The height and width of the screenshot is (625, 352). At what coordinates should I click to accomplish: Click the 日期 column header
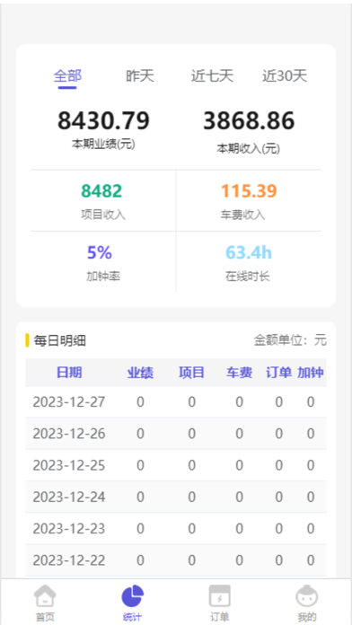point(69,373)
